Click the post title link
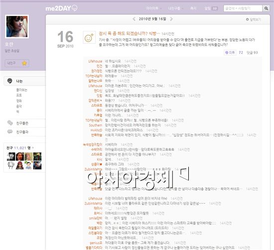The width and height of the screenshot is (274, 250). click(130, 33)
